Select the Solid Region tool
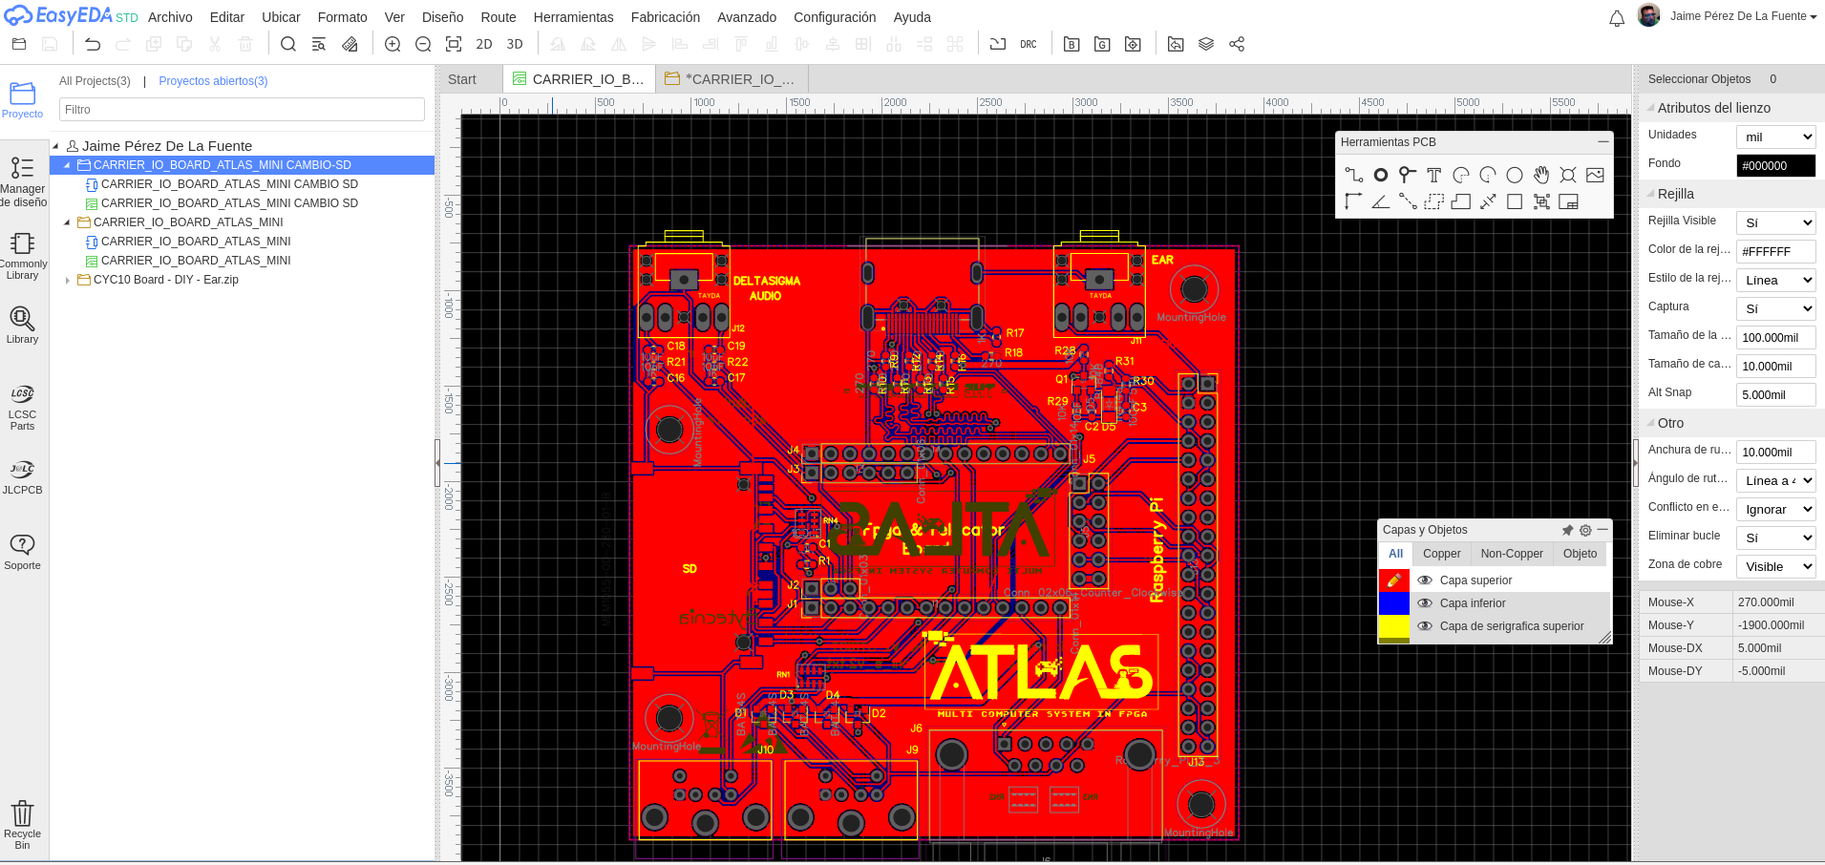 pos(1461,201)
